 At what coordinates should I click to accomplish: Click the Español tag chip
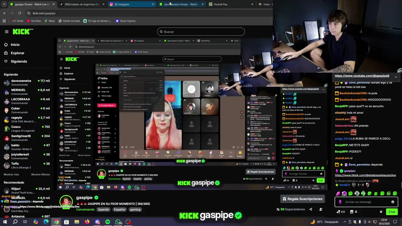pos(119,210)
